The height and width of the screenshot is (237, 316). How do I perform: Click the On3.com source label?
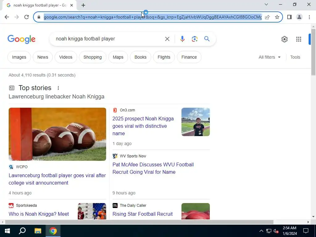pos(127,110)
